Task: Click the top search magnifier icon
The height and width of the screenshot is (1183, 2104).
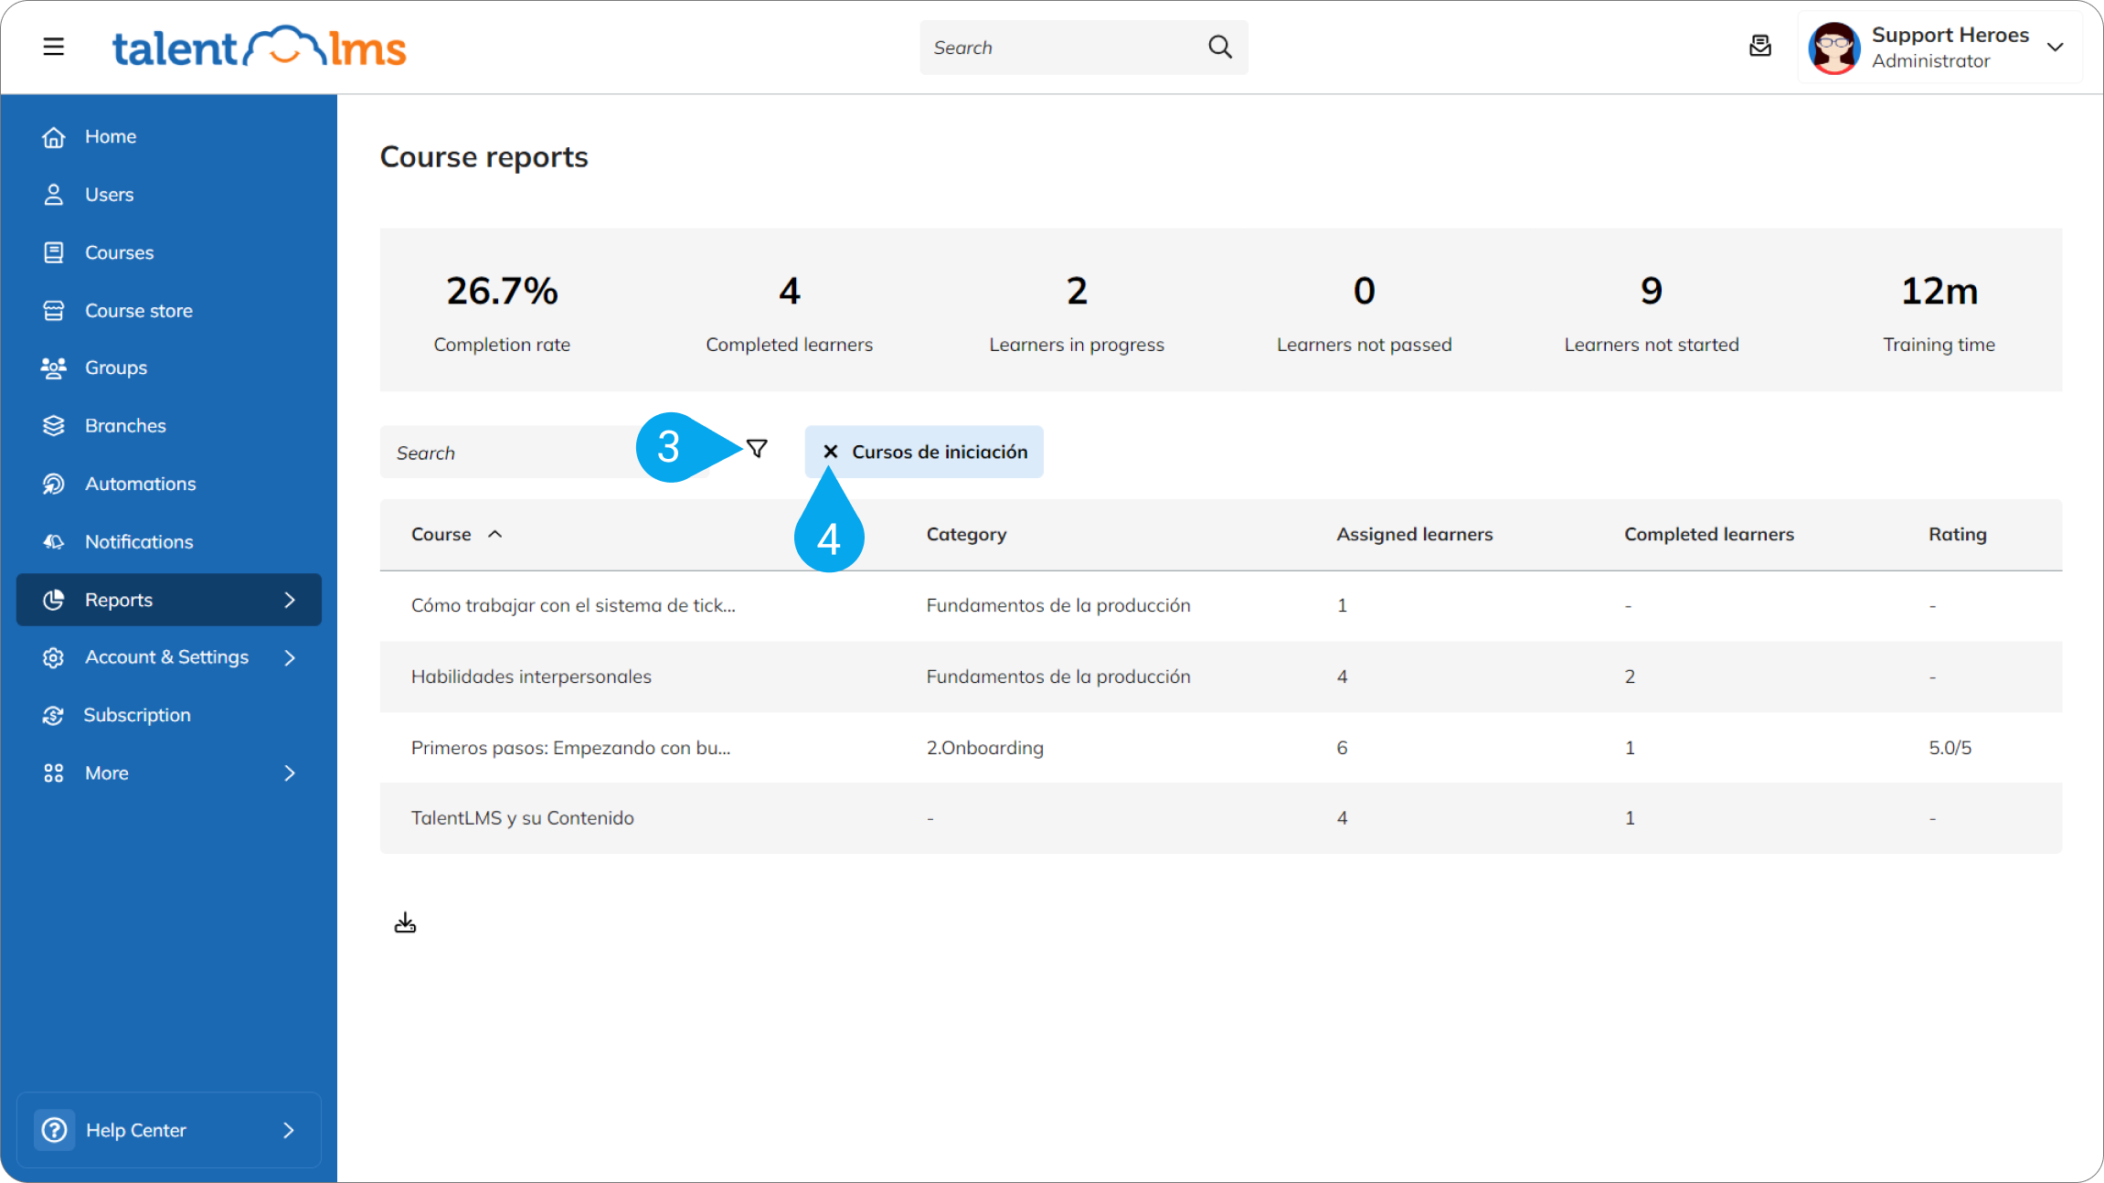Action: click(x=1220, y=47)
